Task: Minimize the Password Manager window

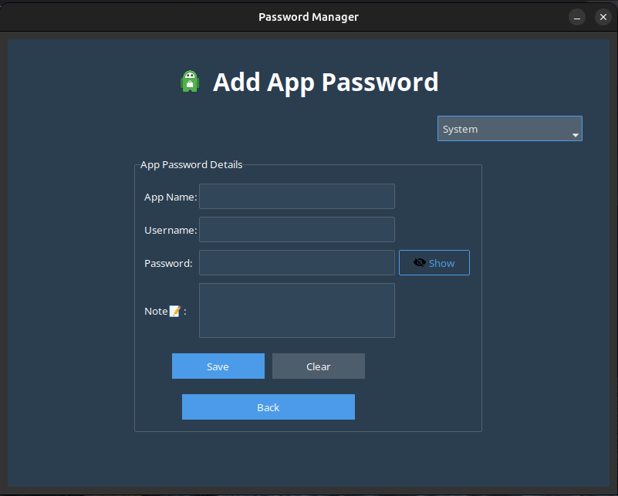Action: [x=577, y=17]
